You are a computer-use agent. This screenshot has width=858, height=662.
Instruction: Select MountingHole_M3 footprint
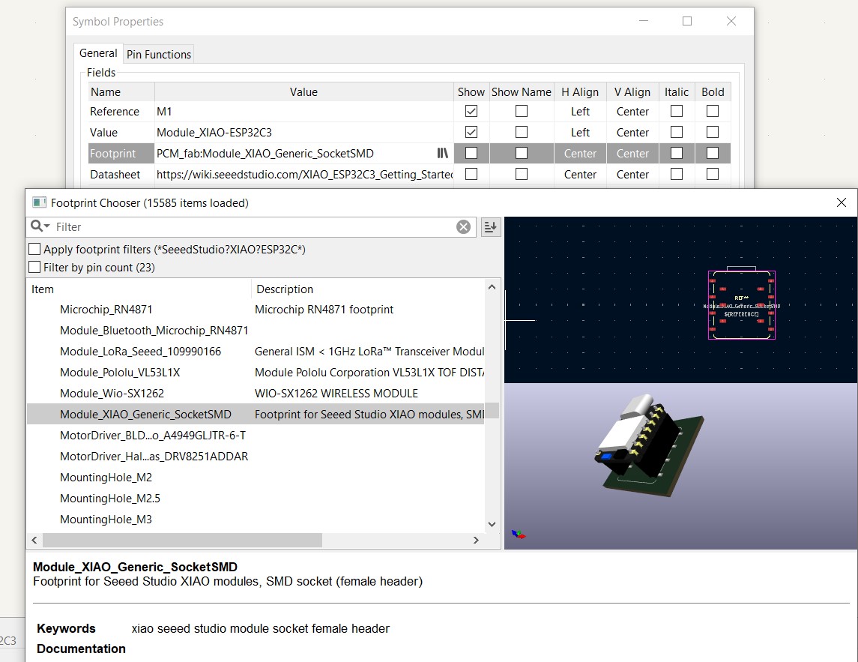106,519
